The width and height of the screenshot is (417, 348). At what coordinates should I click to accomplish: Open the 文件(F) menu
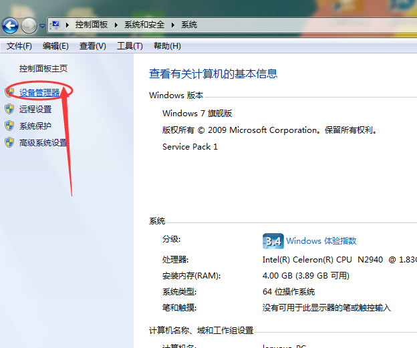coord(19,46)
